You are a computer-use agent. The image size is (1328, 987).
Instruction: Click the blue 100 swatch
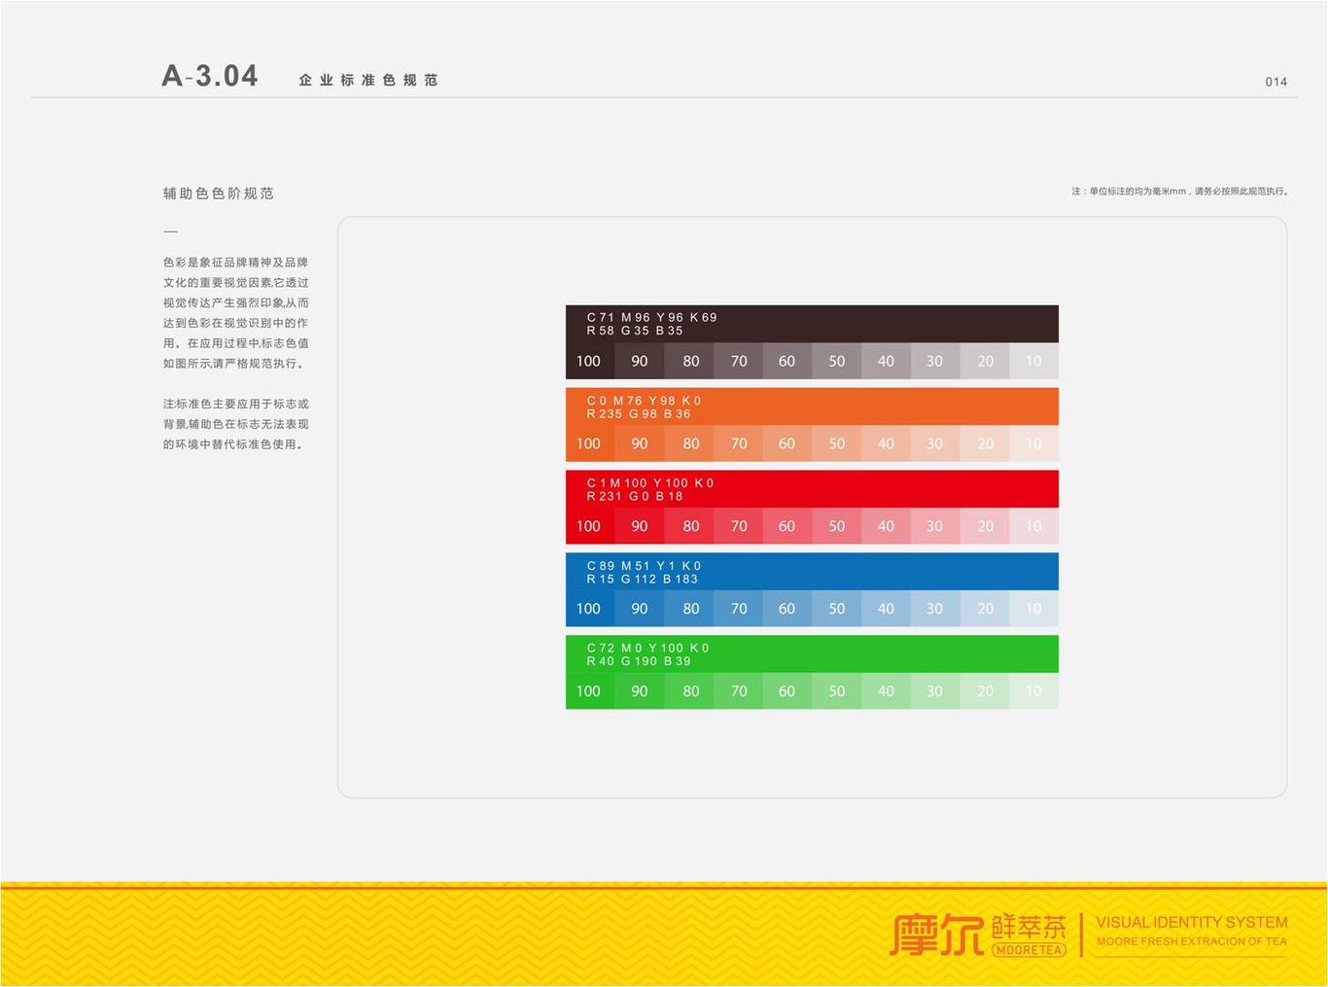590,609
